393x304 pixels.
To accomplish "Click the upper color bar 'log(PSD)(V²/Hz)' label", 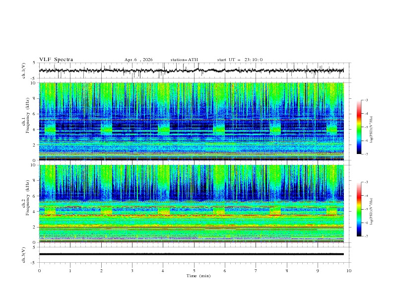I will [x=372, y=130].
